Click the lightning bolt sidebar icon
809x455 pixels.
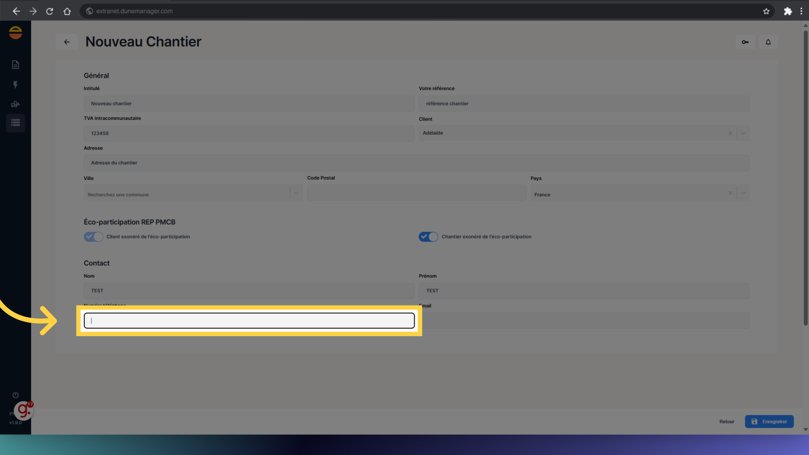pyautogui.click(x=16, y=85)
